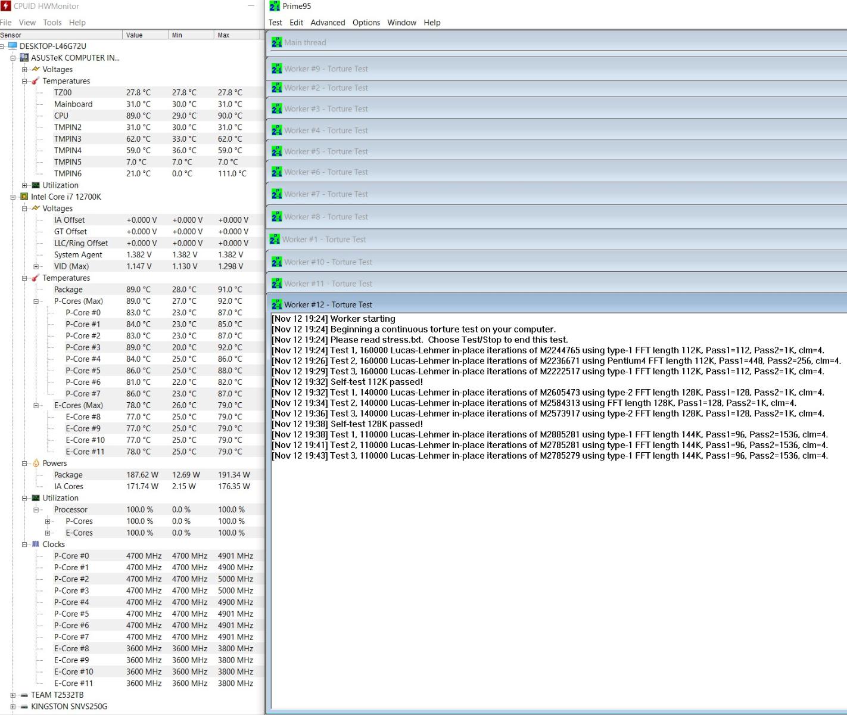Collapse the P-Cores (Max) temperatures group
The height and width of the screenshot is (715, 847).
(x=36, y=301)
